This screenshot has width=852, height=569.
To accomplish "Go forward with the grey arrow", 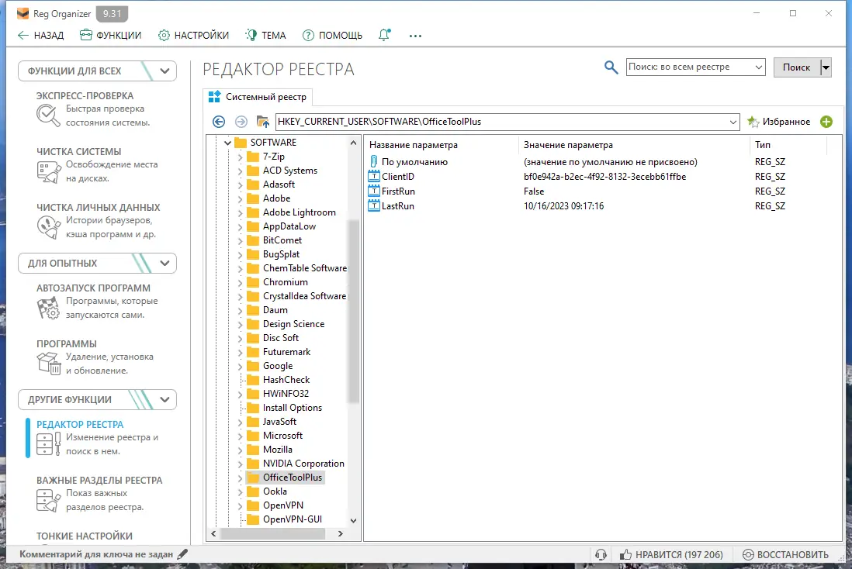I will 241,122.
